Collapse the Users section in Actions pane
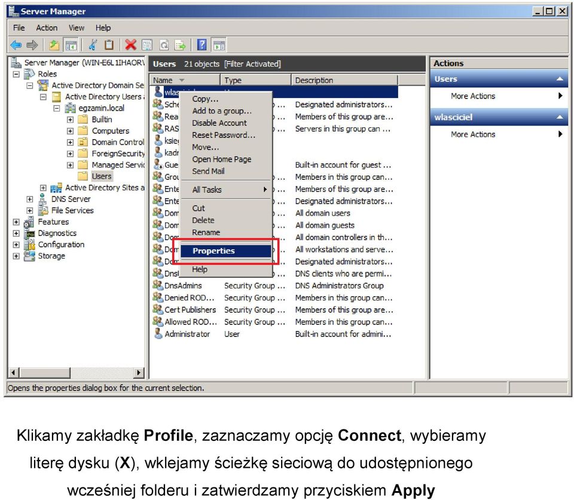 [560, 79]
